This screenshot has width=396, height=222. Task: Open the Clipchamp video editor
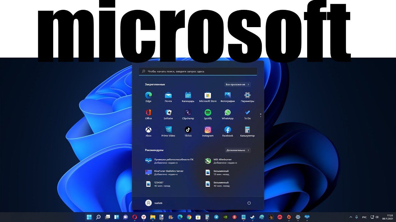pyautogui.click(x=188, y=114)
